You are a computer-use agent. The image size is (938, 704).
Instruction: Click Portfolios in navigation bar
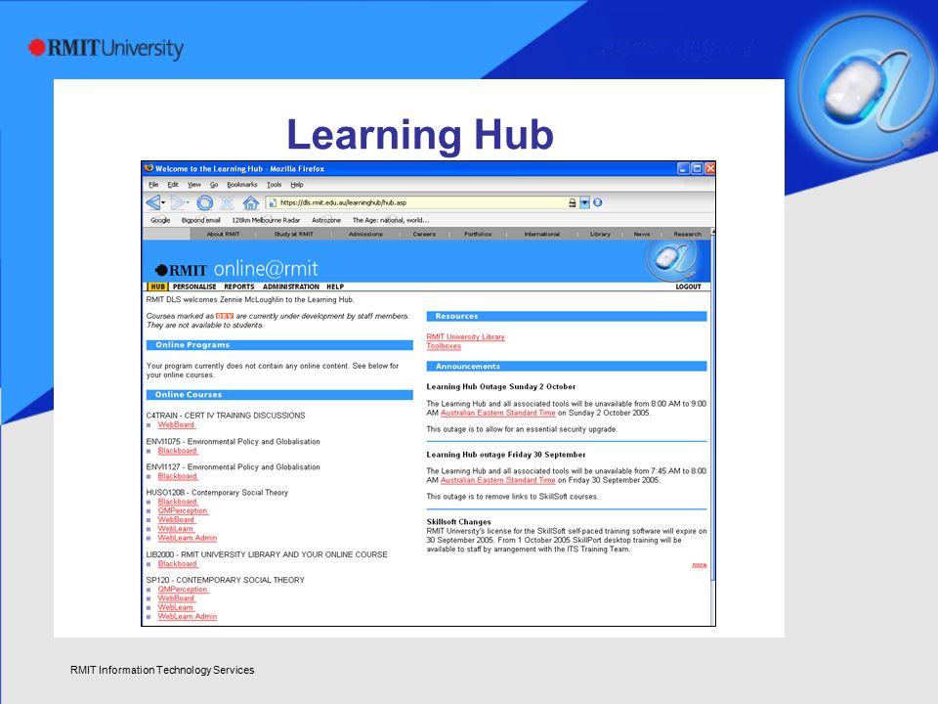click(x=478, y=234)
